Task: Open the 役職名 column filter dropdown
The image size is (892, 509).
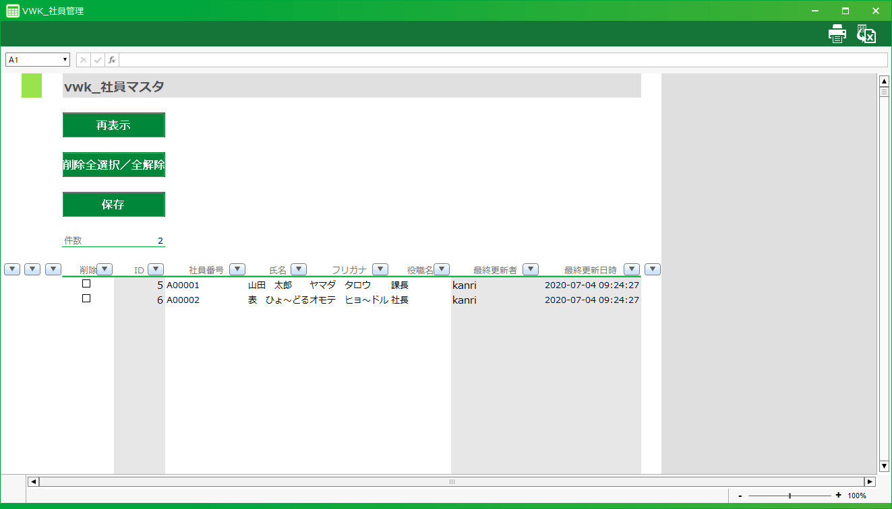Action: point(442,269)
